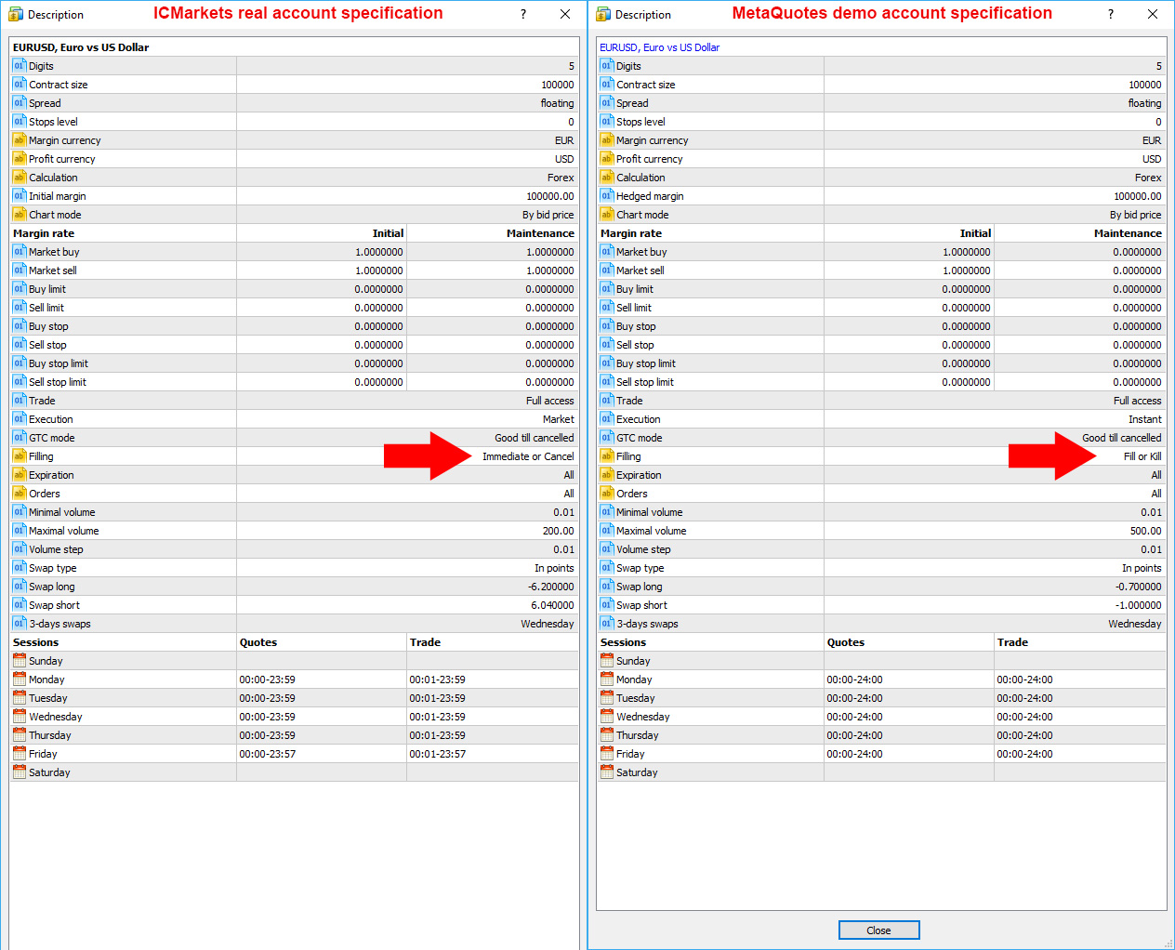Click Hedged margin icon in MetaQuotes window

pos(607,195)
